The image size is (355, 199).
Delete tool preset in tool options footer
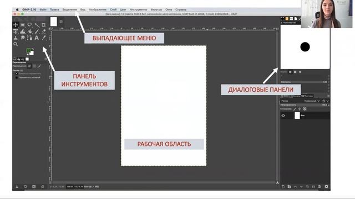34,187
